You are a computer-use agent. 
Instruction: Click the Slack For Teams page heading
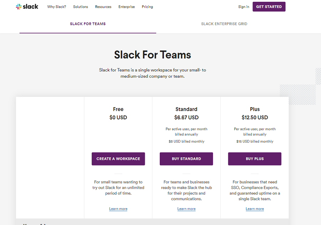click(153, 55)
